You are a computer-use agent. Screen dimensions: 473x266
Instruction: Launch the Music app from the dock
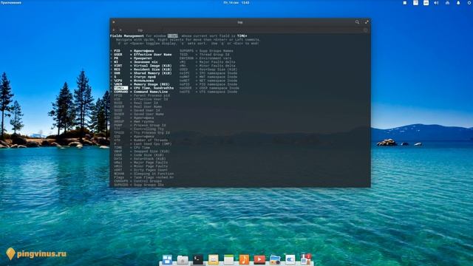(244, 259)
